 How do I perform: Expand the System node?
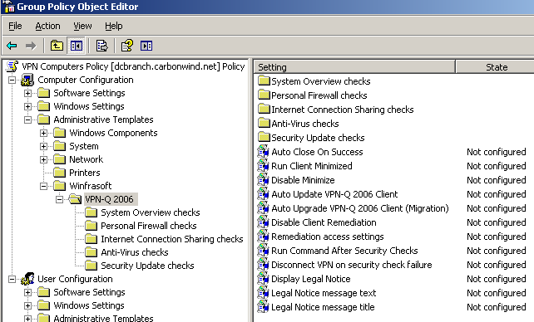[43, 146]
